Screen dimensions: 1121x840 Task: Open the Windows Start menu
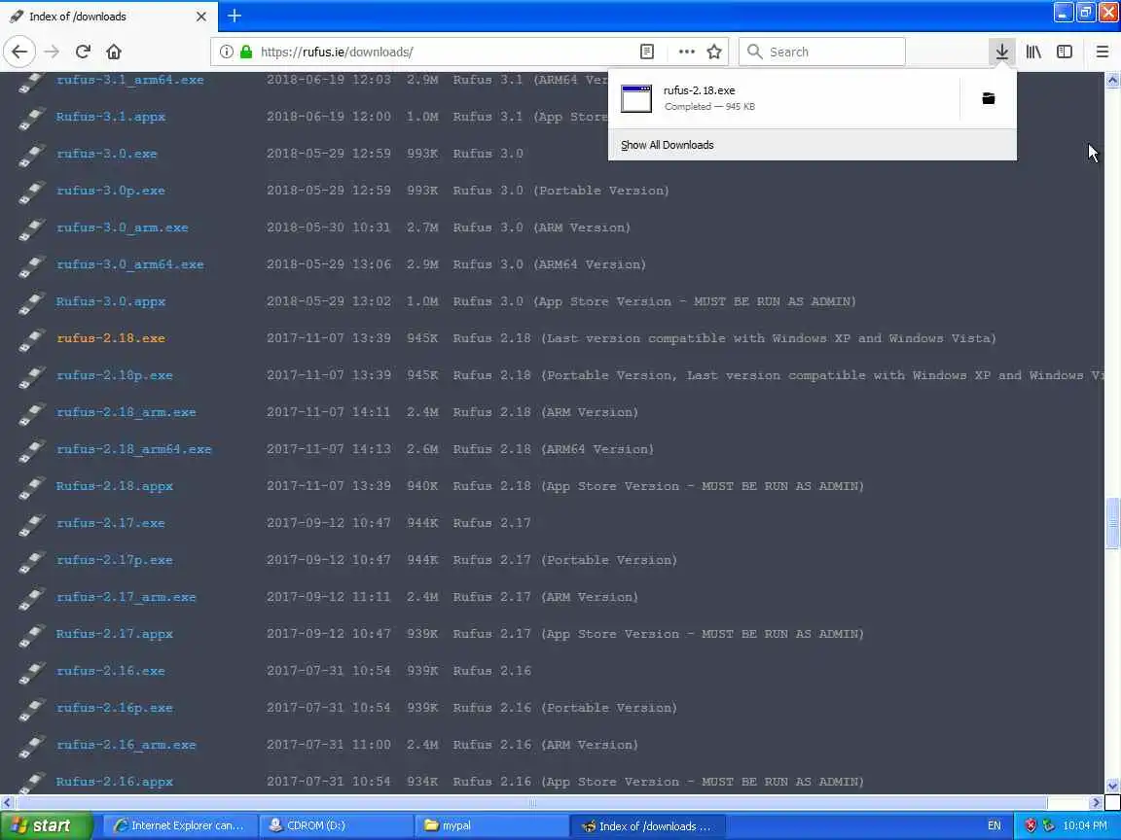pos(46,825)
